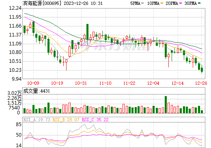Click the 5PMA gray legend swatch

pyautogui.click(x=142, y=3)
